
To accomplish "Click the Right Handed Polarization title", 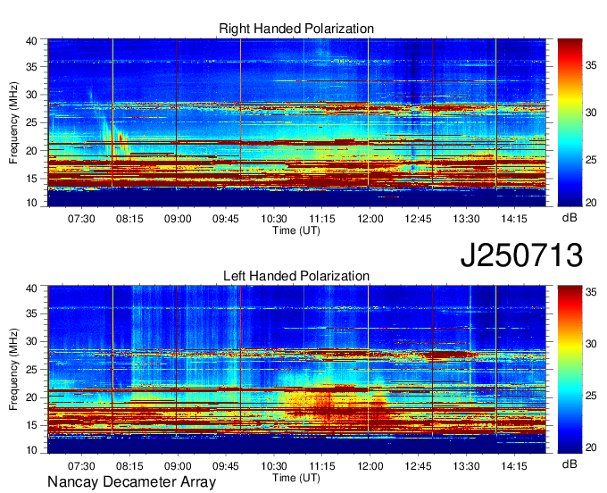I will [x=296, y=29].
